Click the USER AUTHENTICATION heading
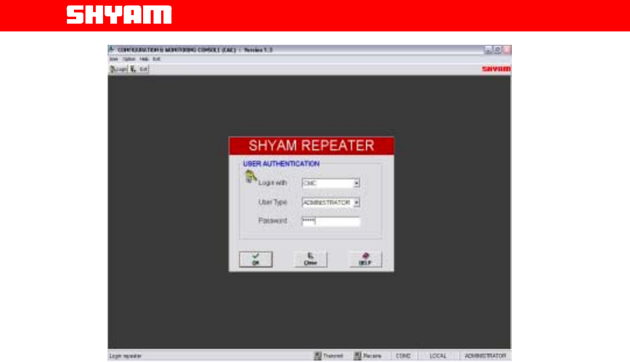Screen dimensions: 630x362 281,164
